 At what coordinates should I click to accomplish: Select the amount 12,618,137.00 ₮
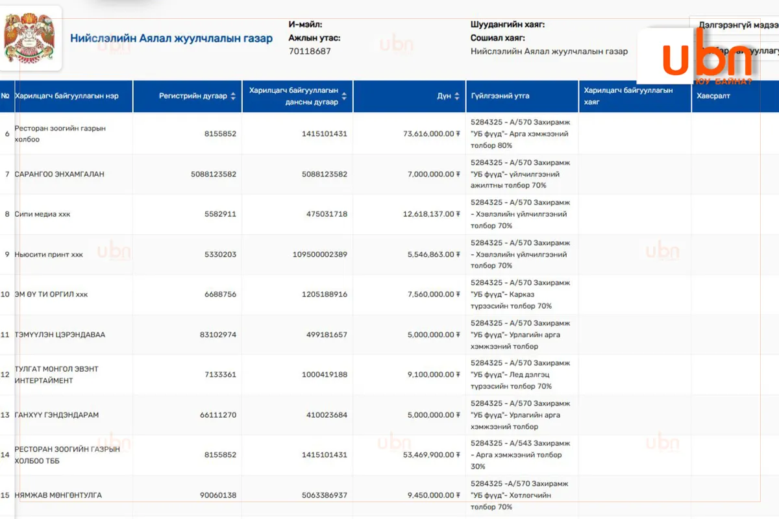432,214
